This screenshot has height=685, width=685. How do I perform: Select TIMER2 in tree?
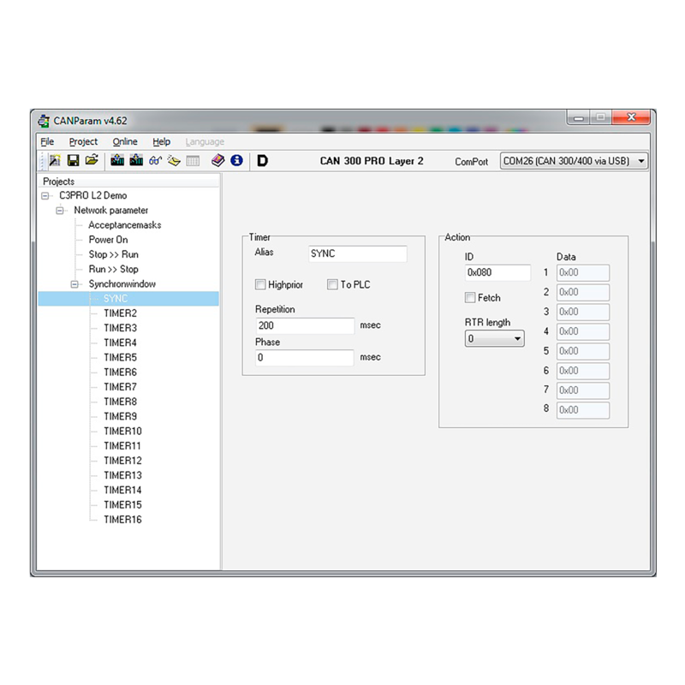[x=120, y=313]
